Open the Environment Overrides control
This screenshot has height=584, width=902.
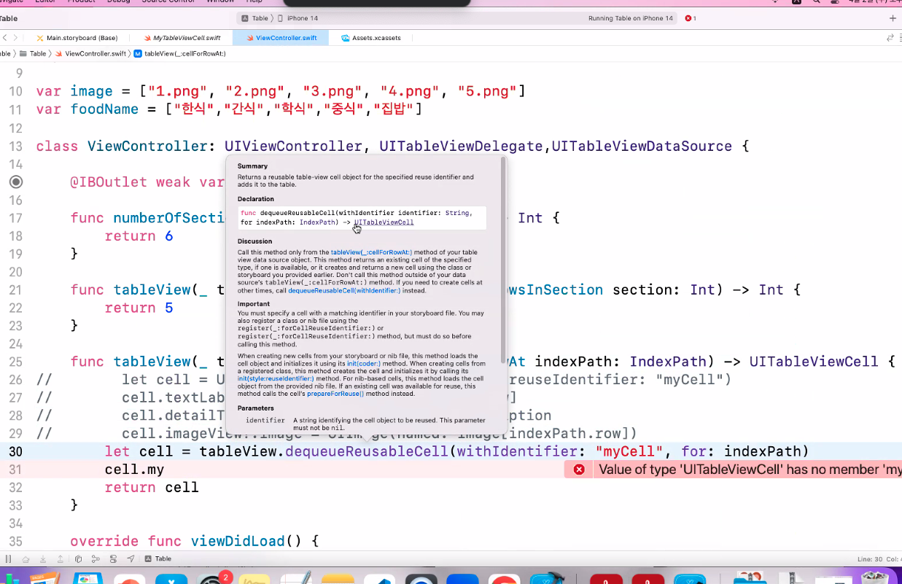[x=113, y=559]
